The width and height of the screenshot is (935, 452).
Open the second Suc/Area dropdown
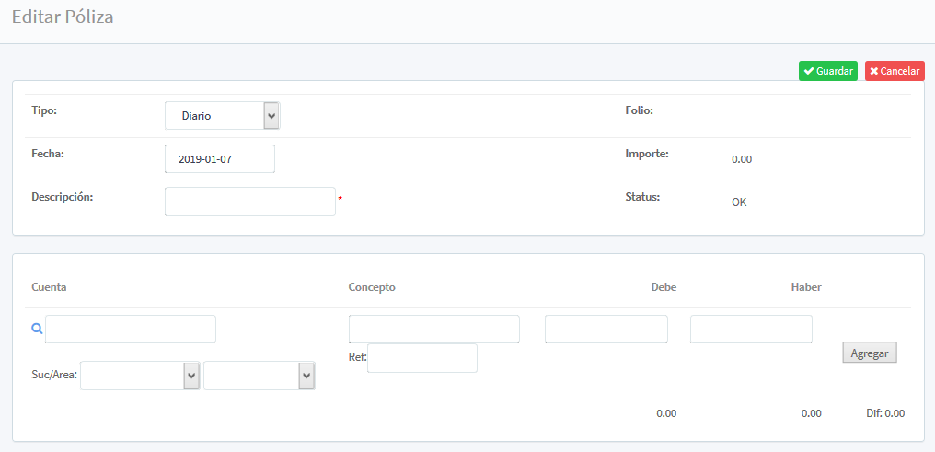tap(259, 376)
